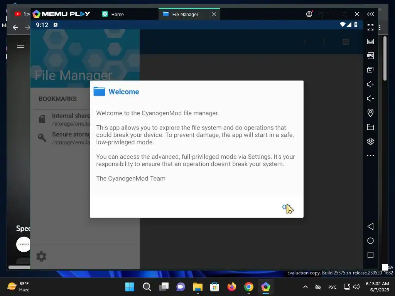Open the shared folder icon in MEmu sidebar

click(x=370, y=127)
